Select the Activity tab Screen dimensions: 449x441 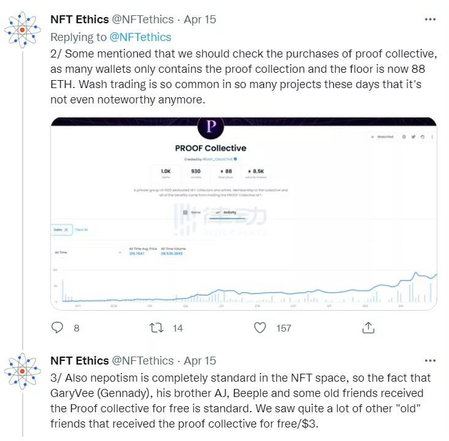(226, 212)
